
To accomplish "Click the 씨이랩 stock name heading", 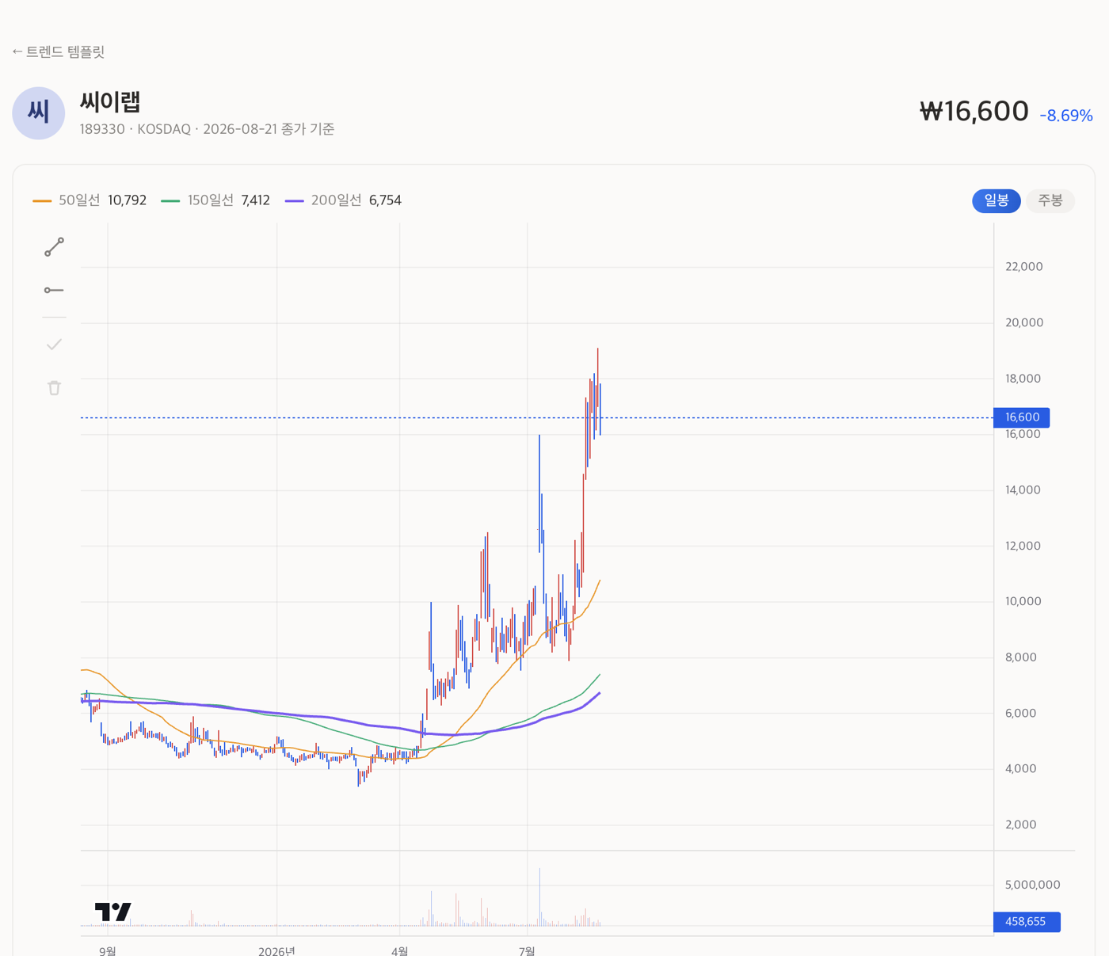I will click(x=110, y=102).
